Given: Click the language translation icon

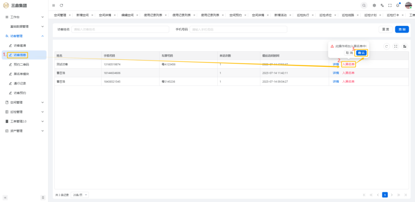Looking at the screenshot, I should click(x=382, y=5).
